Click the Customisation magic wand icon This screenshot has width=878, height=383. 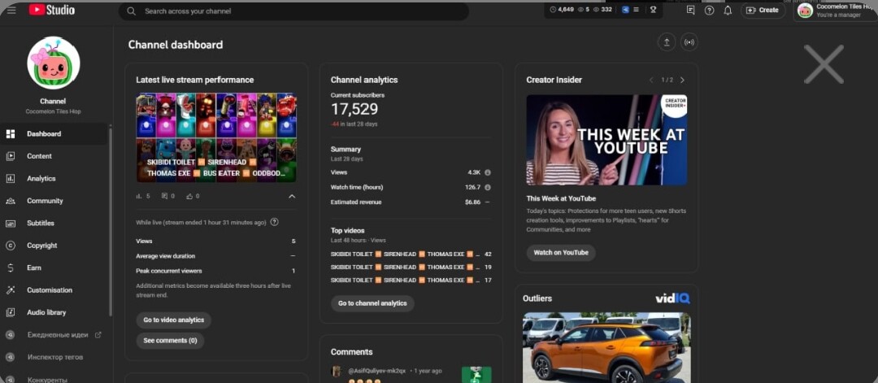coord(10,290)
